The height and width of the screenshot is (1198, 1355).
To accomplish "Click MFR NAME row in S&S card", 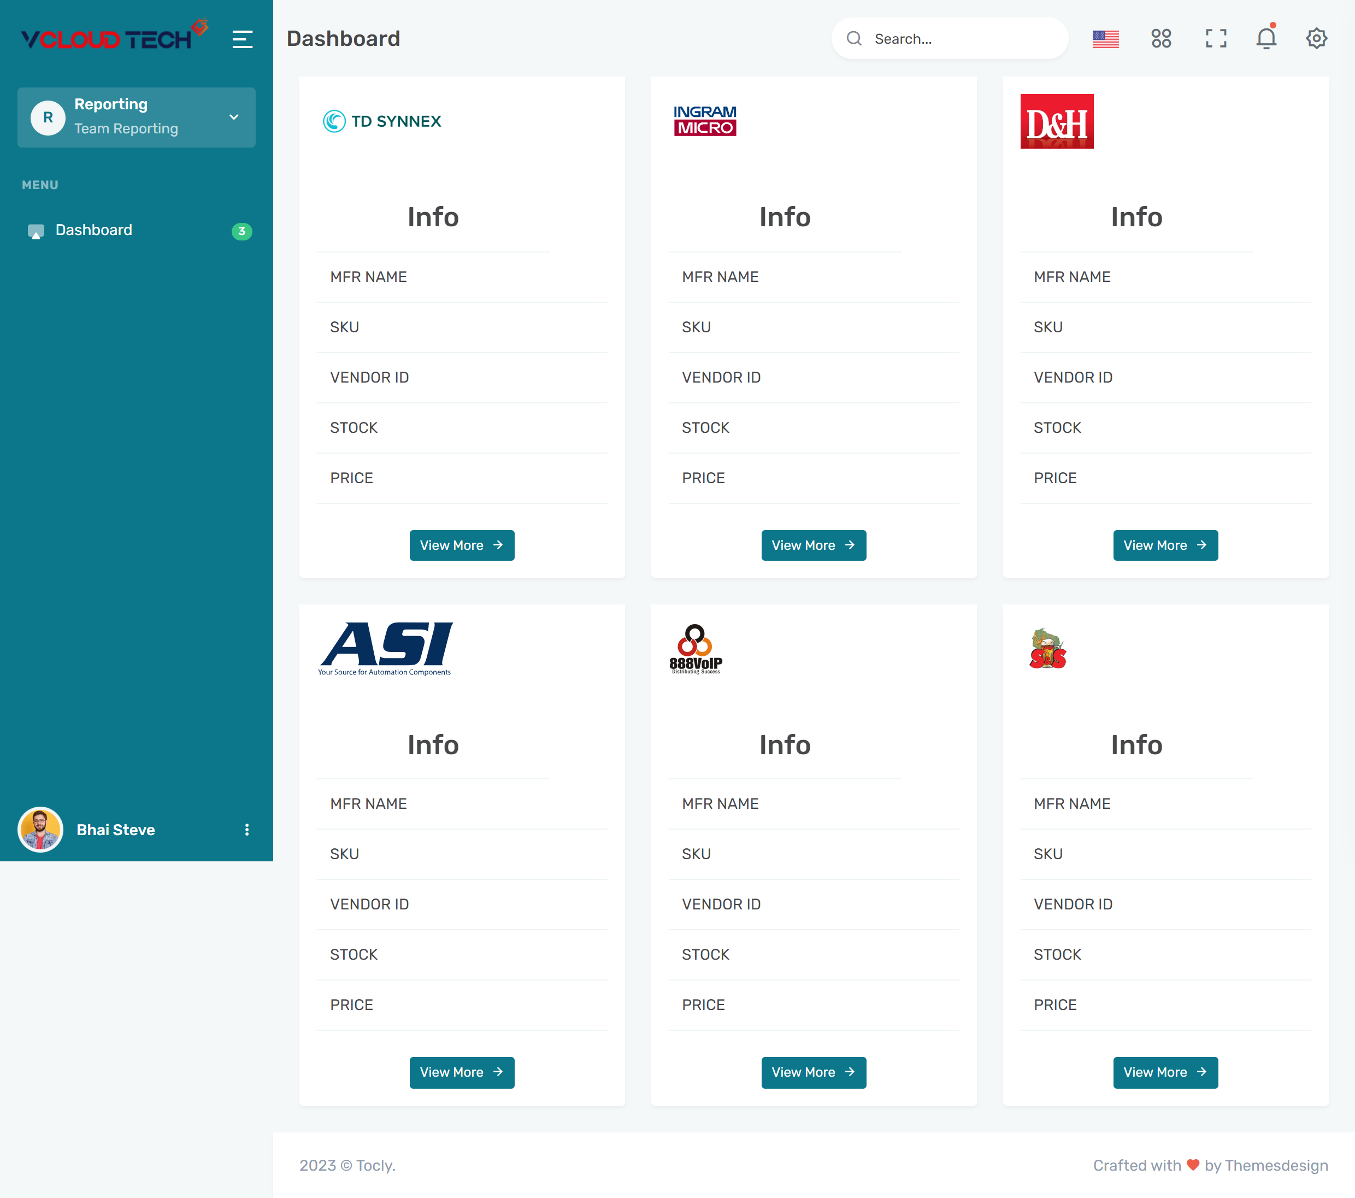I will [1165, 804].
